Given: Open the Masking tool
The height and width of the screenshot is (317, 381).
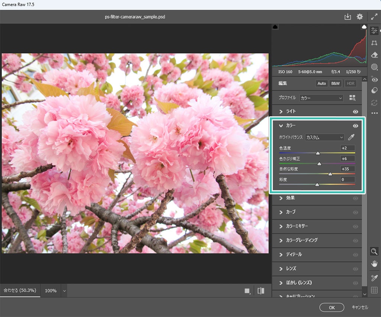Looking at the screenshot, I should (x=374, y=67).
